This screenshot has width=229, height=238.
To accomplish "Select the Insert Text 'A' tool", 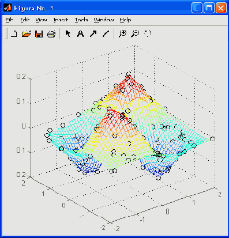I will tap(80, 34).
